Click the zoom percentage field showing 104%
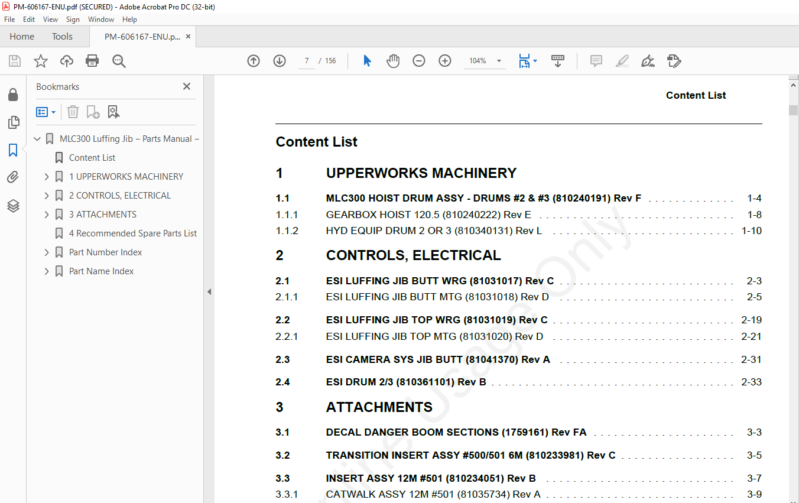This screenshot has width=799, height=503. tap(478, 61)
